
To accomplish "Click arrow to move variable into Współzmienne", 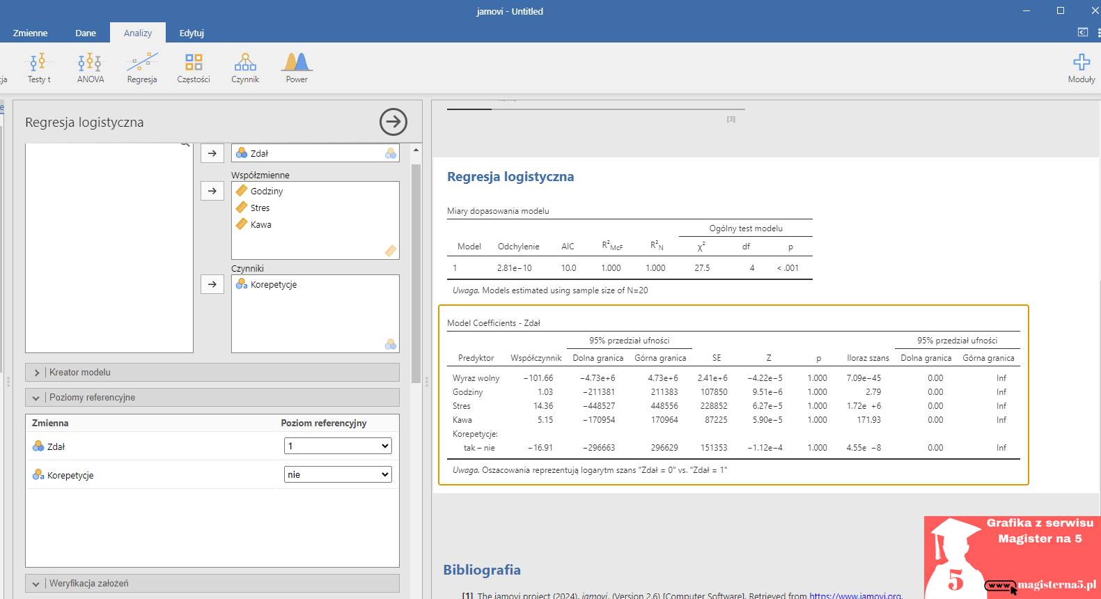I will [x=212, y=191].
